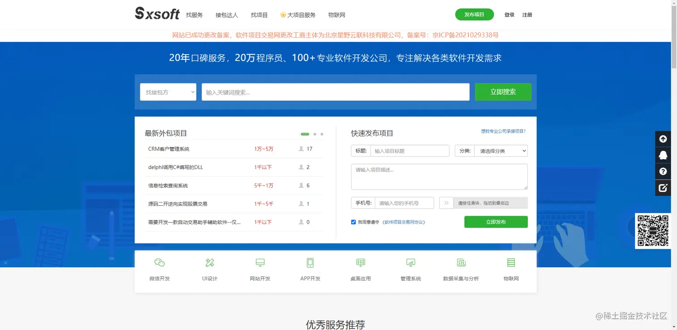Image resolution: width=677 pixels, height=330 pixels.
Task: Open the CRM客户管理系统 project
Action: point(169,149)
